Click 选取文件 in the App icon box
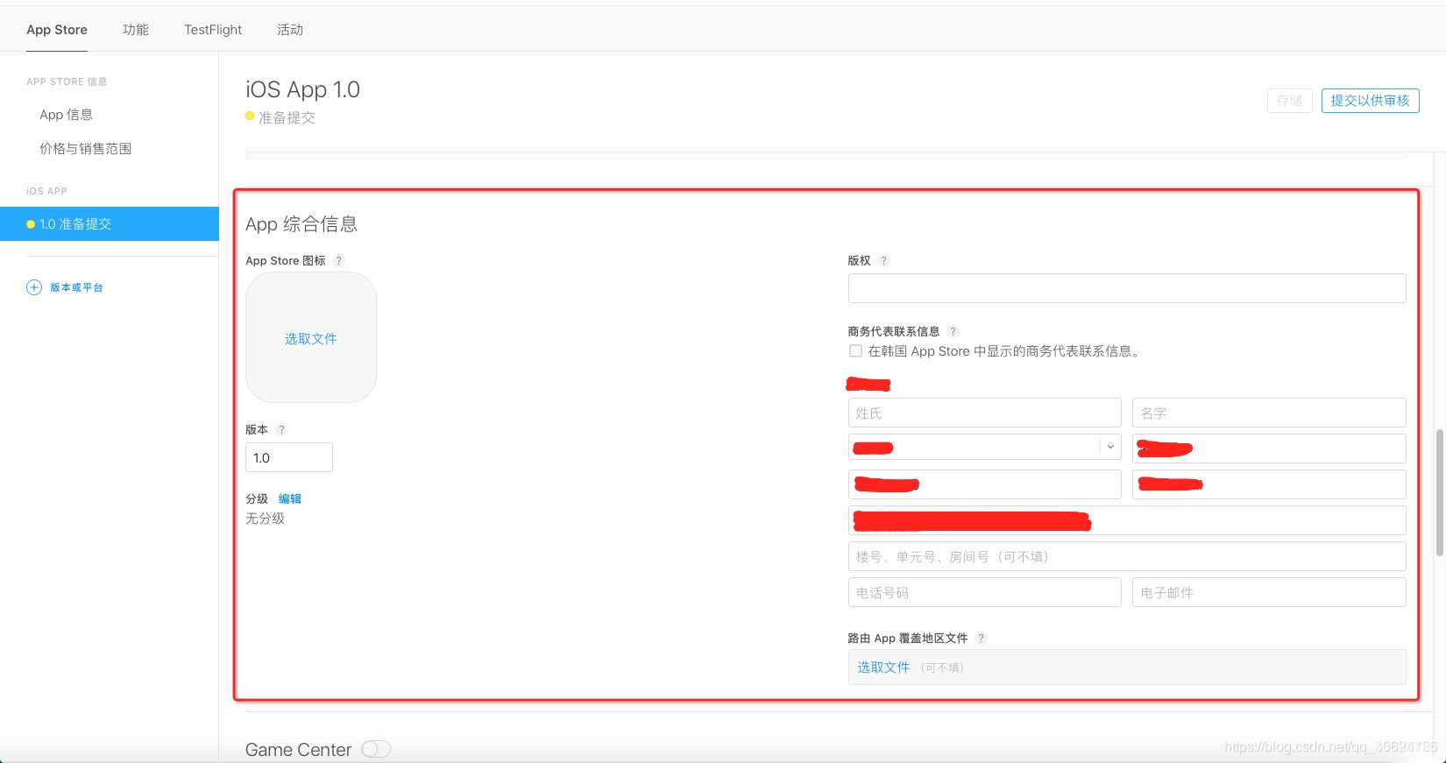Viewport: 1446px width, 763px height. coord(311,338)
